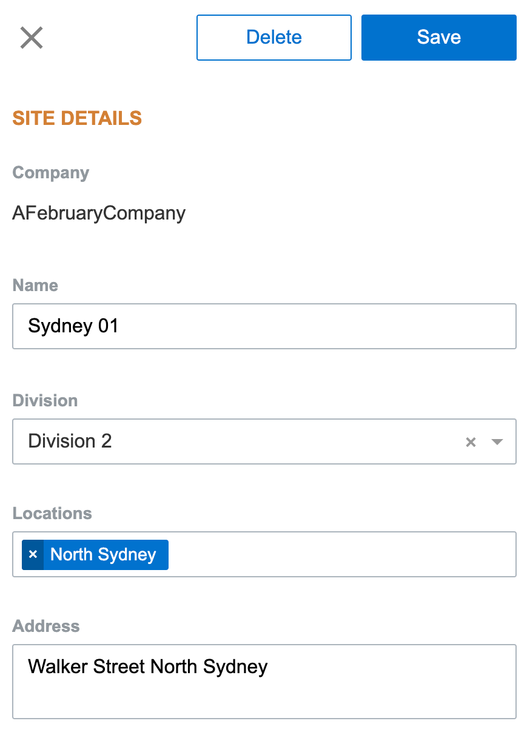Screen dimensions: 530x735
Task: Click empty space in Locations field
Action: [x=340, y=554]
